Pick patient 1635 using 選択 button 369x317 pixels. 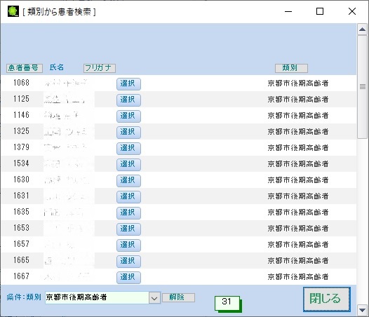[x=128, y=213]
